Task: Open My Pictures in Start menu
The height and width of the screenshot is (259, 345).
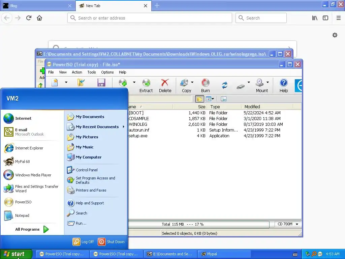Action: [96, 137]
